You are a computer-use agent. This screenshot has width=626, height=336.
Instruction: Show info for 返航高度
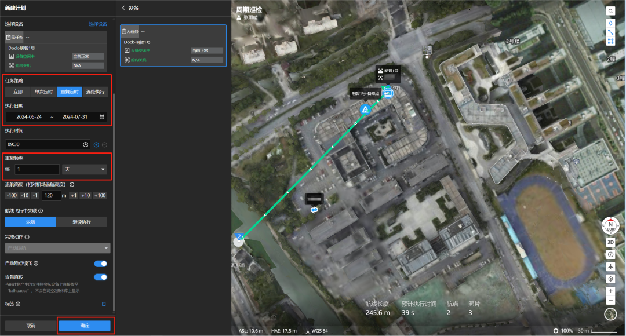72,185
